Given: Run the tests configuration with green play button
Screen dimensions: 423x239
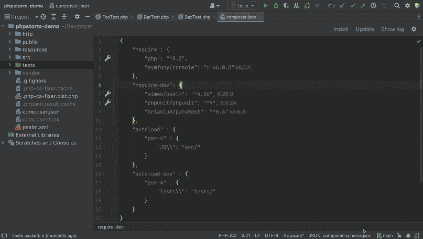Looking at the screenshot, I should (x=265, y=5).
